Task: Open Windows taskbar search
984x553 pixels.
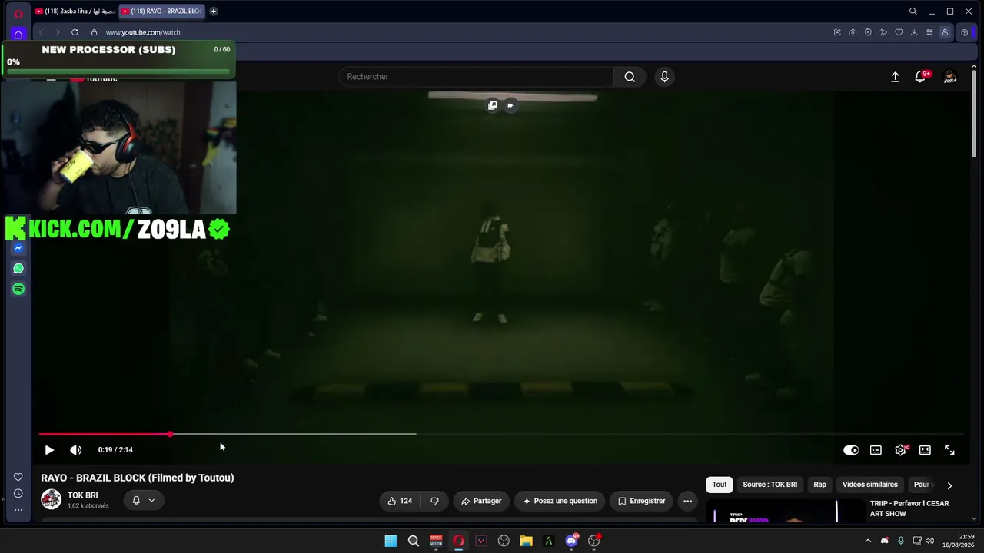Action: [414, 541]
